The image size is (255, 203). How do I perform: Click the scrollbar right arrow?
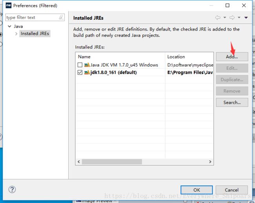coord(210,161)
